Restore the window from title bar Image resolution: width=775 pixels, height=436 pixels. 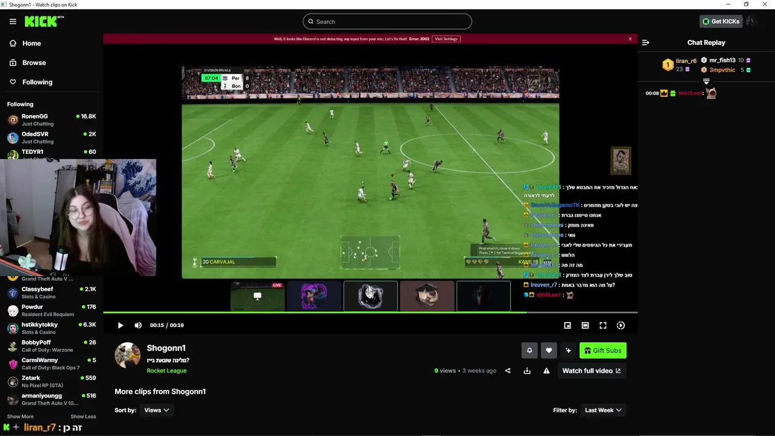click(x=746, y=5)
